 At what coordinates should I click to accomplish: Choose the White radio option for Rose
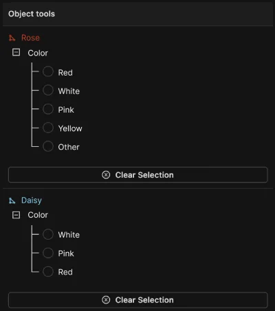click(x=48, y=90)
